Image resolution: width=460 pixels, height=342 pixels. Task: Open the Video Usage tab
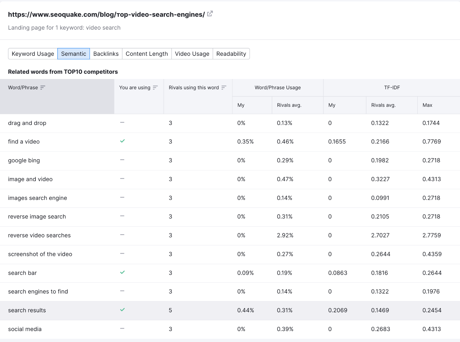(x=192, y=54)
